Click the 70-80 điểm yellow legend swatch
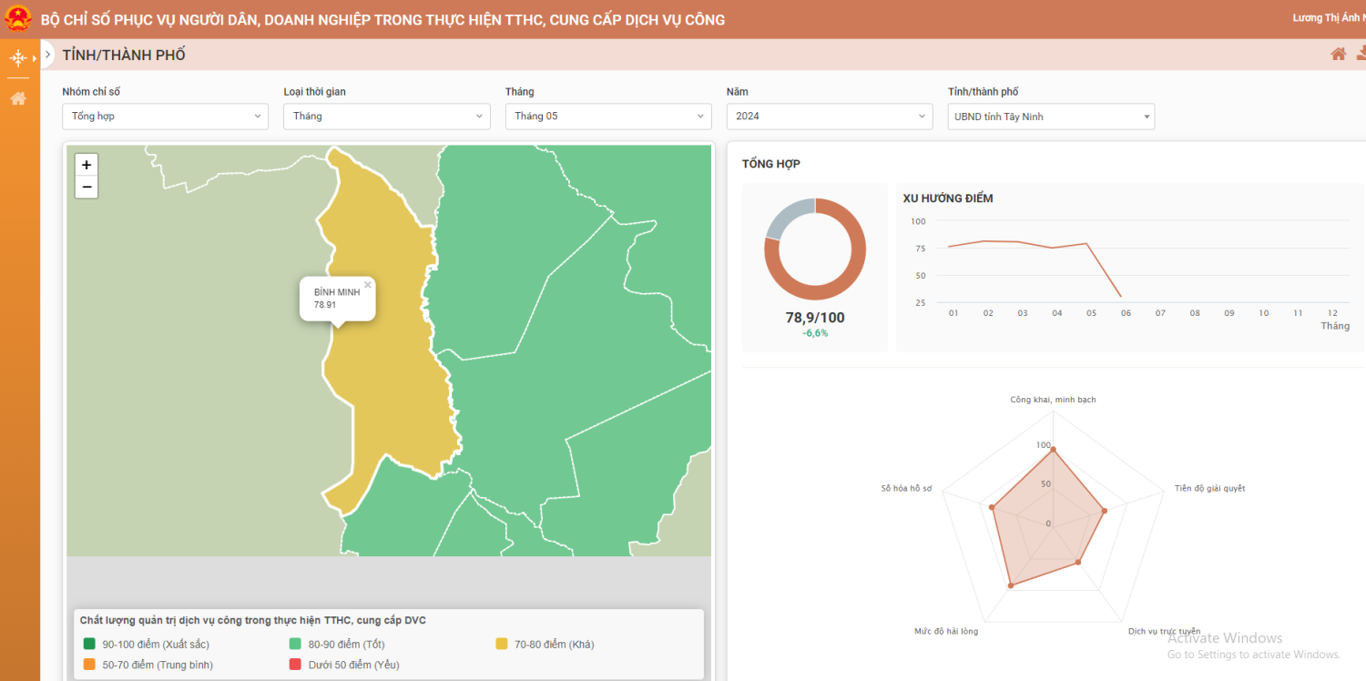Screen dimensions: 1366x681 [502, 645]
